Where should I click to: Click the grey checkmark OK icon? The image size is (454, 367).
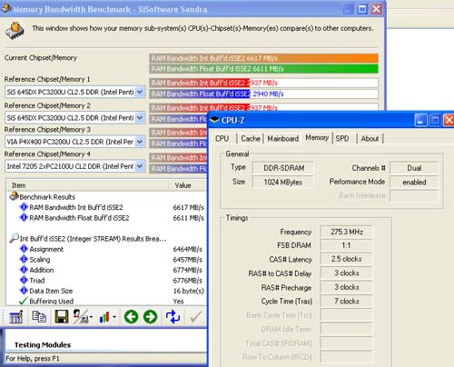click(x=195, y=317)
